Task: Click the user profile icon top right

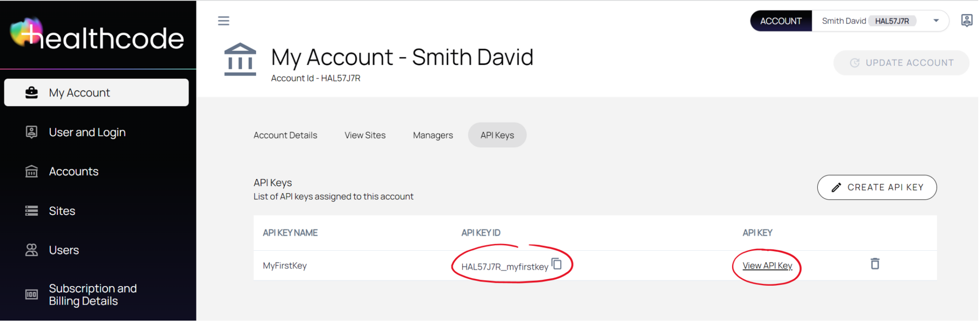Action: pyautogui.click(x=967, y=20)
